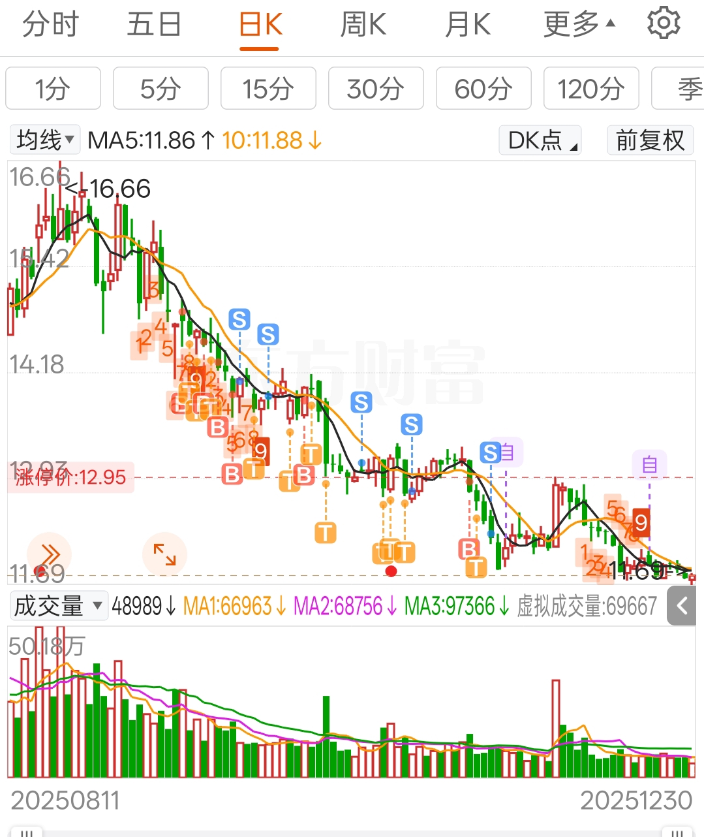Viewport: 704px width, 837px height.
Task: Expand the 更多 dropdown
Action: coord(579,25)
